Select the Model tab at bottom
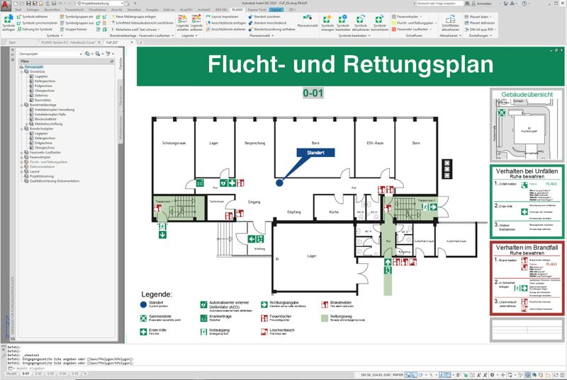This screenshot has height=380, width=567. click(x=11, y=374)
